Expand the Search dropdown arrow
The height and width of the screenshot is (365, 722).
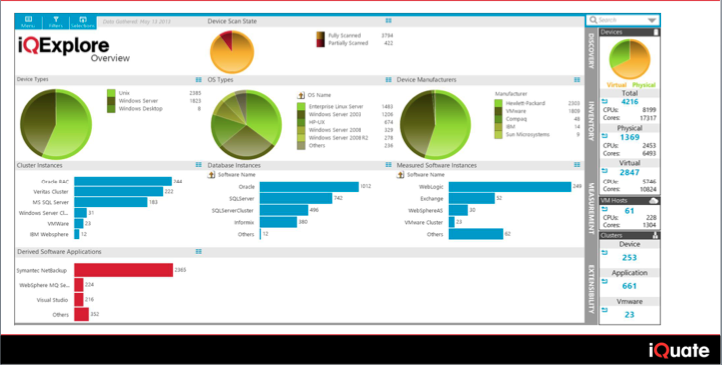click(x=652, y=20)
